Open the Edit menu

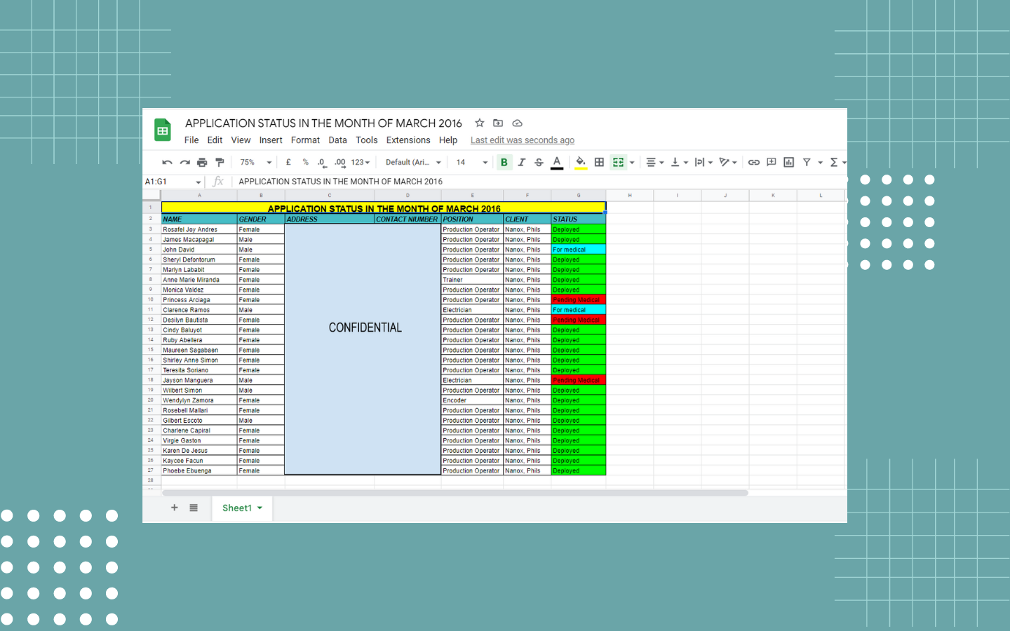coord(215,140)
